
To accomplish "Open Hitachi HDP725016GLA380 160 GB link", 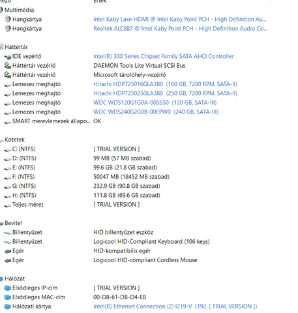I will click(166, 84).
